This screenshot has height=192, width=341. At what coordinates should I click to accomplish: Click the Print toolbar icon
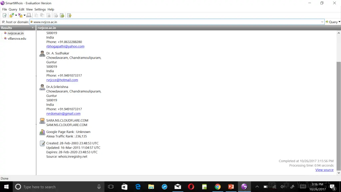(x=29, y=15)
